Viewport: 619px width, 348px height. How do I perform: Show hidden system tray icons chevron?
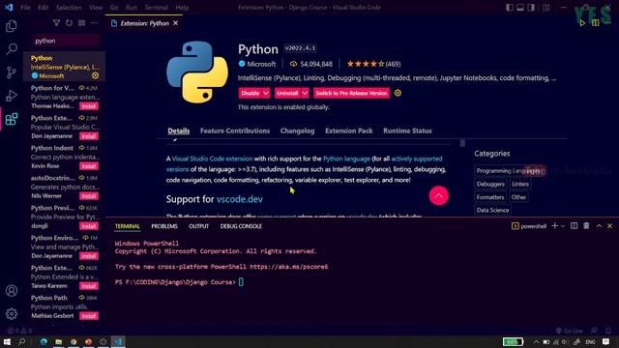(x=536, y=342)
